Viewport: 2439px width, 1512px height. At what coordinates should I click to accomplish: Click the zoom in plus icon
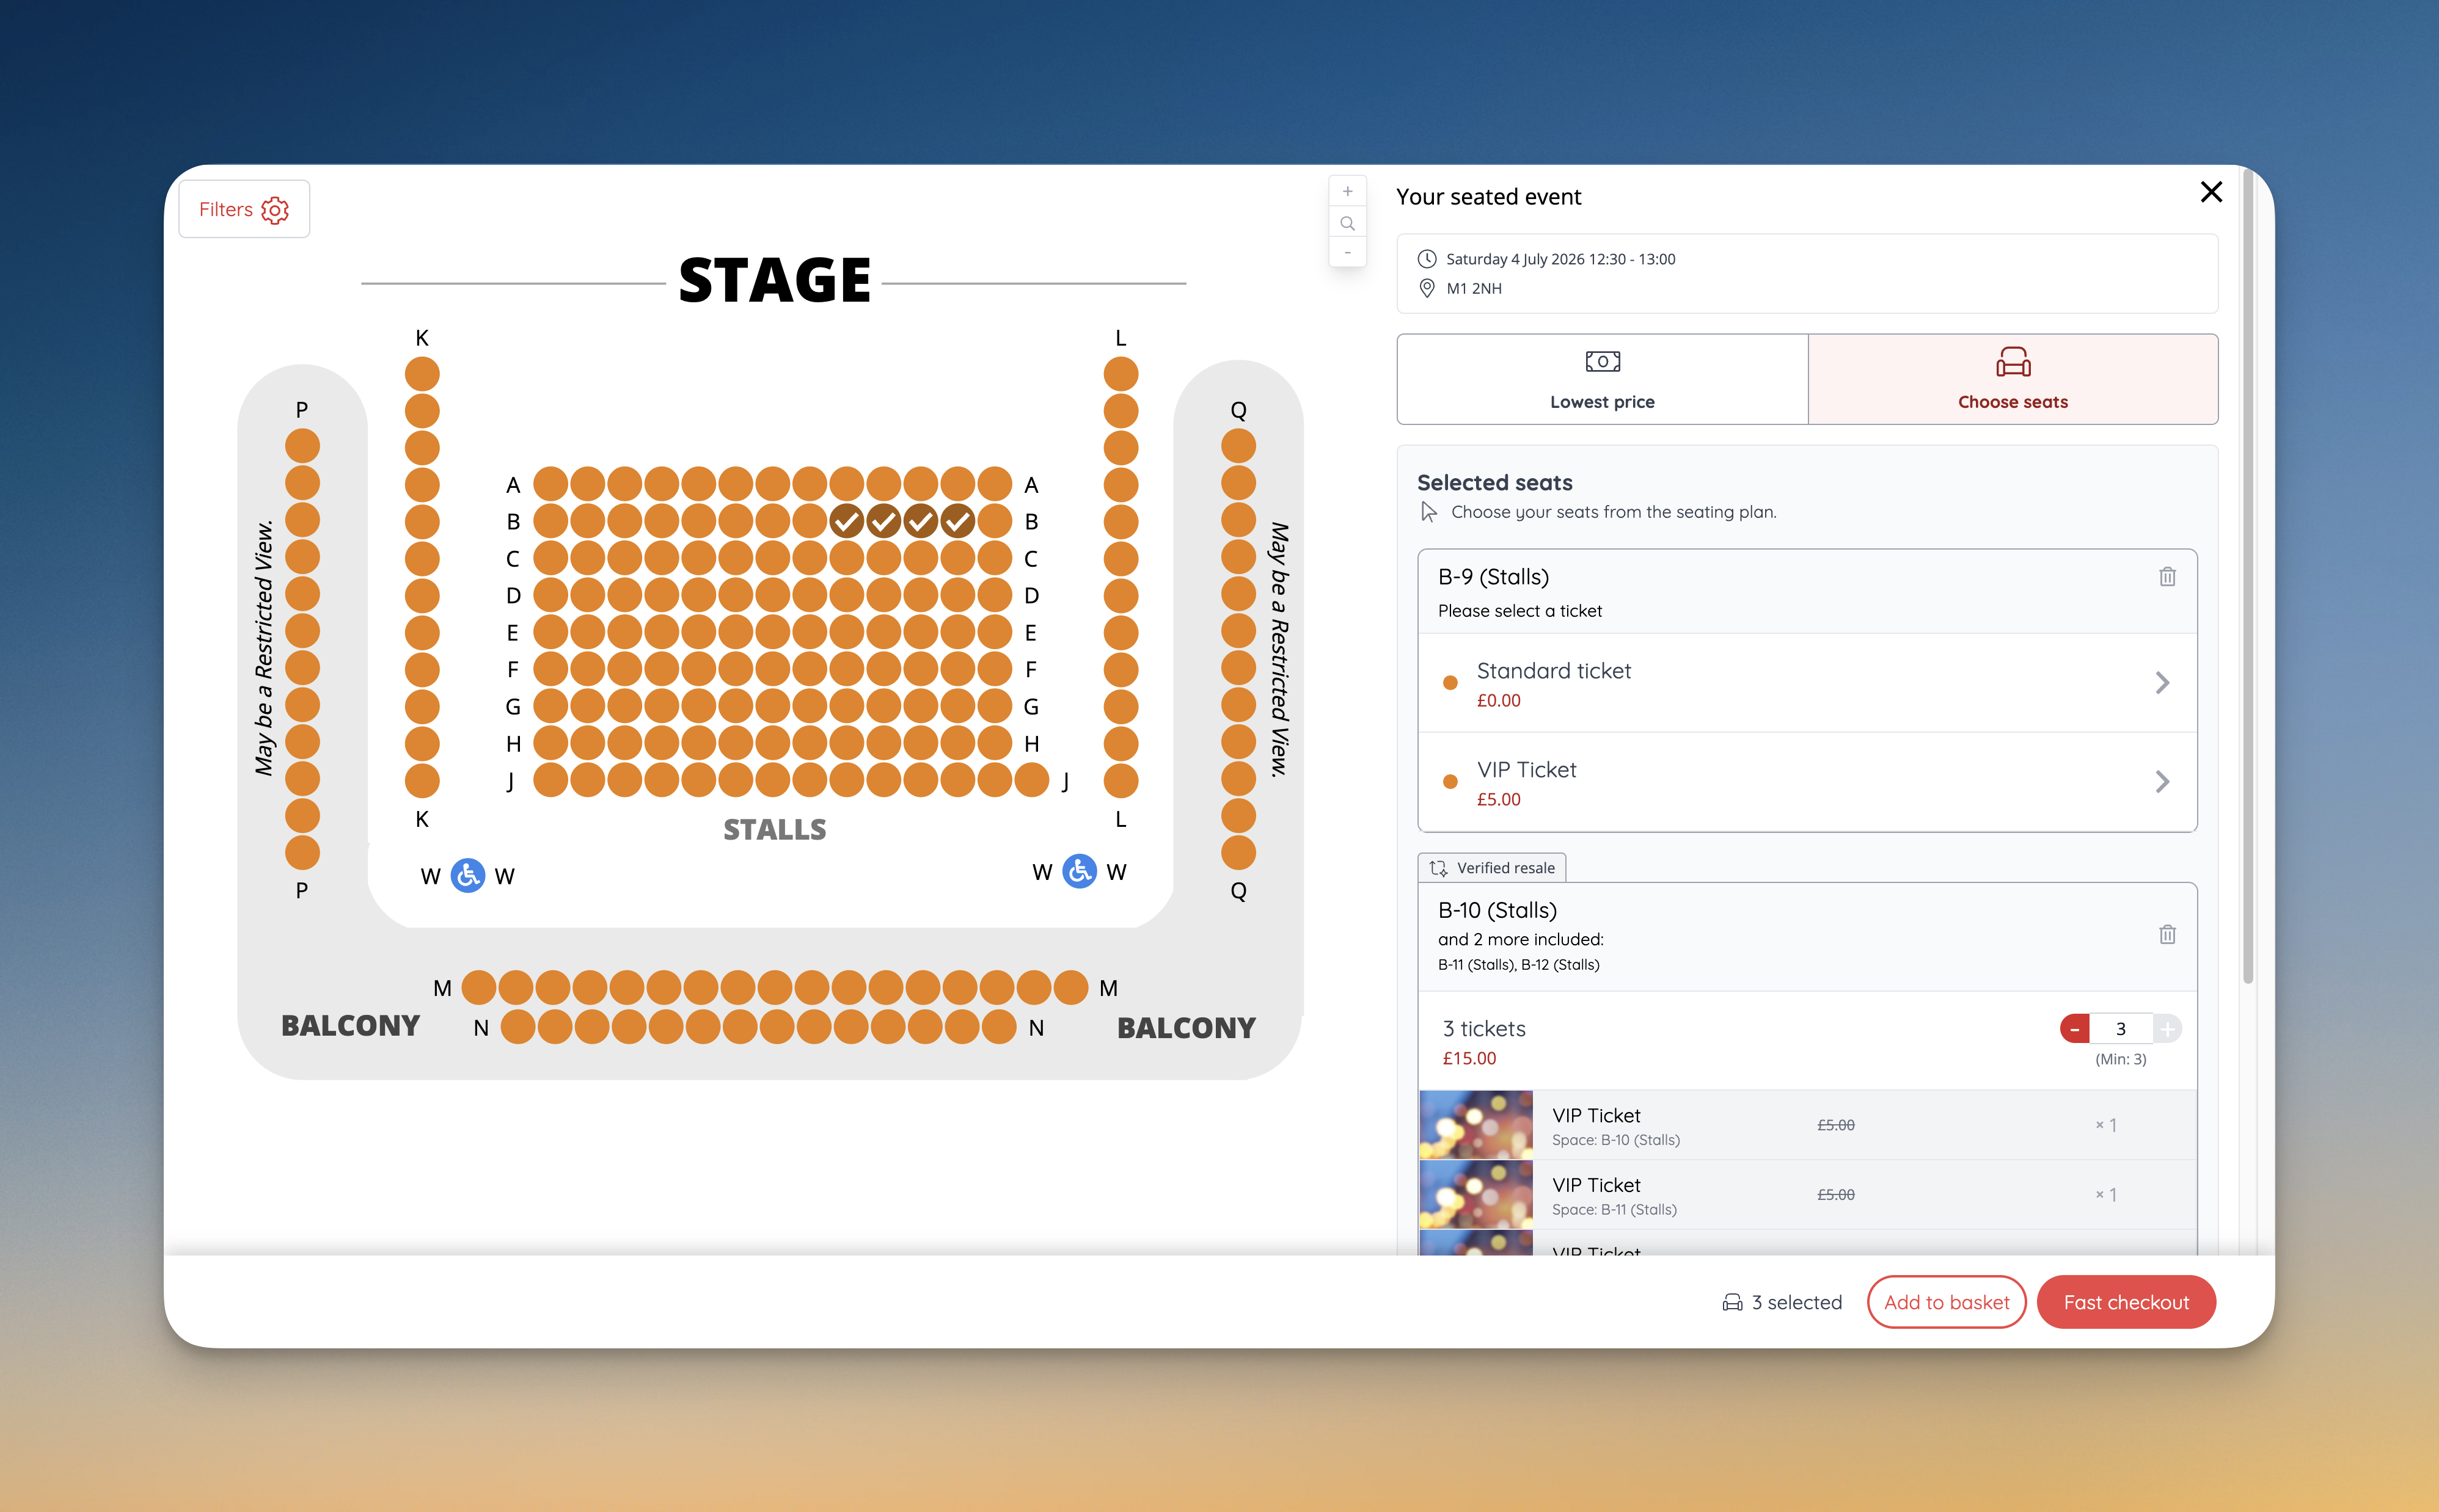click(1348, 191)
